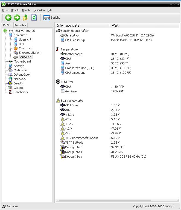Select the Sensoren tree entry
The width and height of the screenshot is (181, 210).
click(25, 57)
